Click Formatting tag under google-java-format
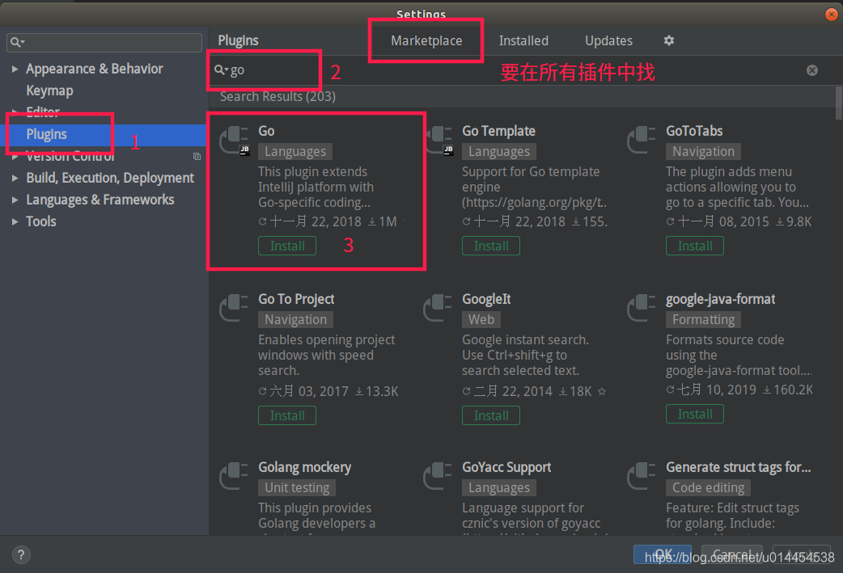Viewport: 843px width, 573px height. pos(703,319)
